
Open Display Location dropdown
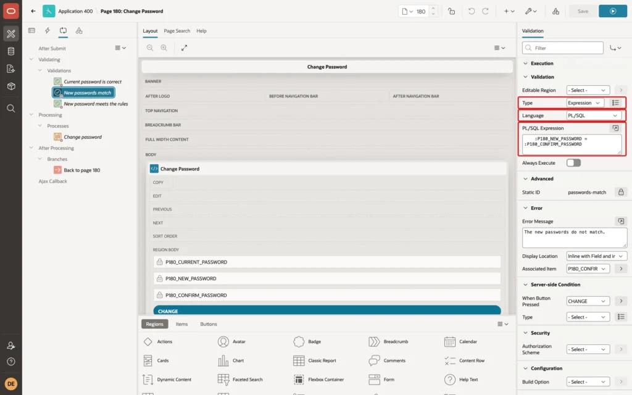597,256
